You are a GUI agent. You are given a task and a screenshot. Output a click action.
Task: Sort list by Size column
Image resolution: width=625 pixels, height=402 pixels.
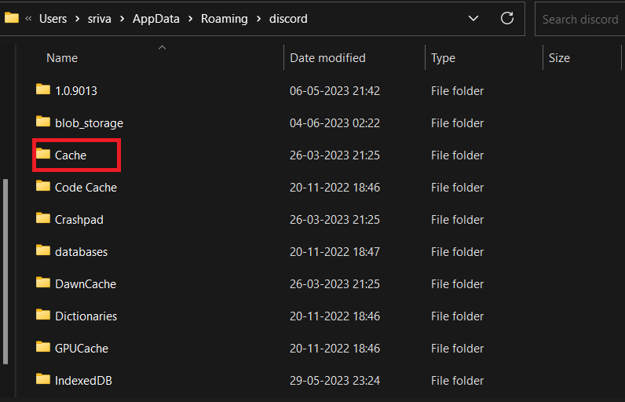pos(559,58)
